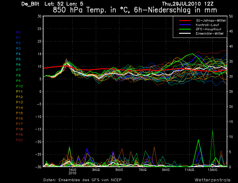Click the P11 ensemble member label
The height and width of the screenshot is (183, 238).
[20, 91]
